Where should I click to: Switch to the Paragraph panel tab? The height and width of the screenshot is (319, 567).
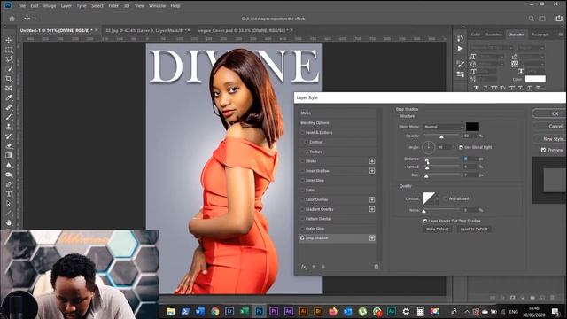[540, 35]
